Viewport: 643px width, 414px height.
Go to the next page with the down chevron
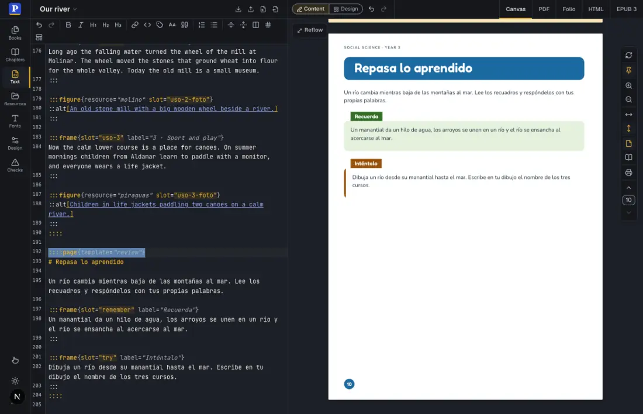(628, 212)
